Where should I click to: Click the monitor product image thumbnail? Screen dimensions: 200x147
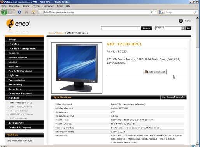(77, 68)
